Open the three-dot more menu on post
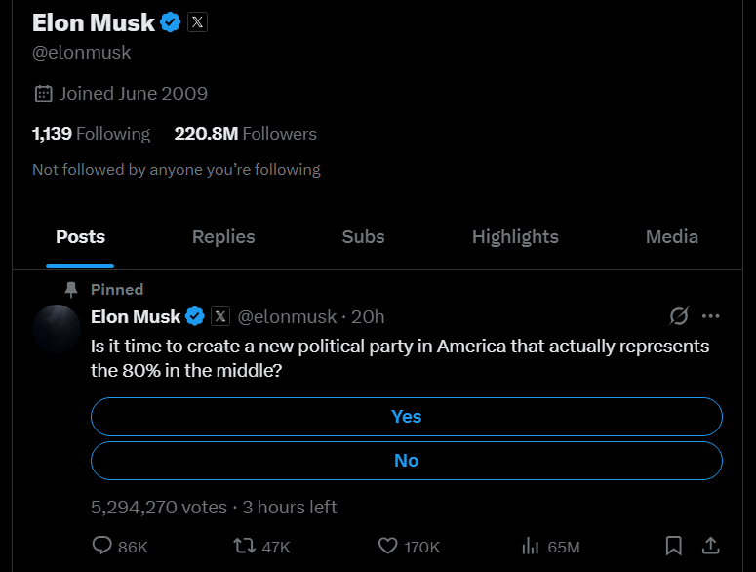 pyautogui.click(x=711, y=316)
